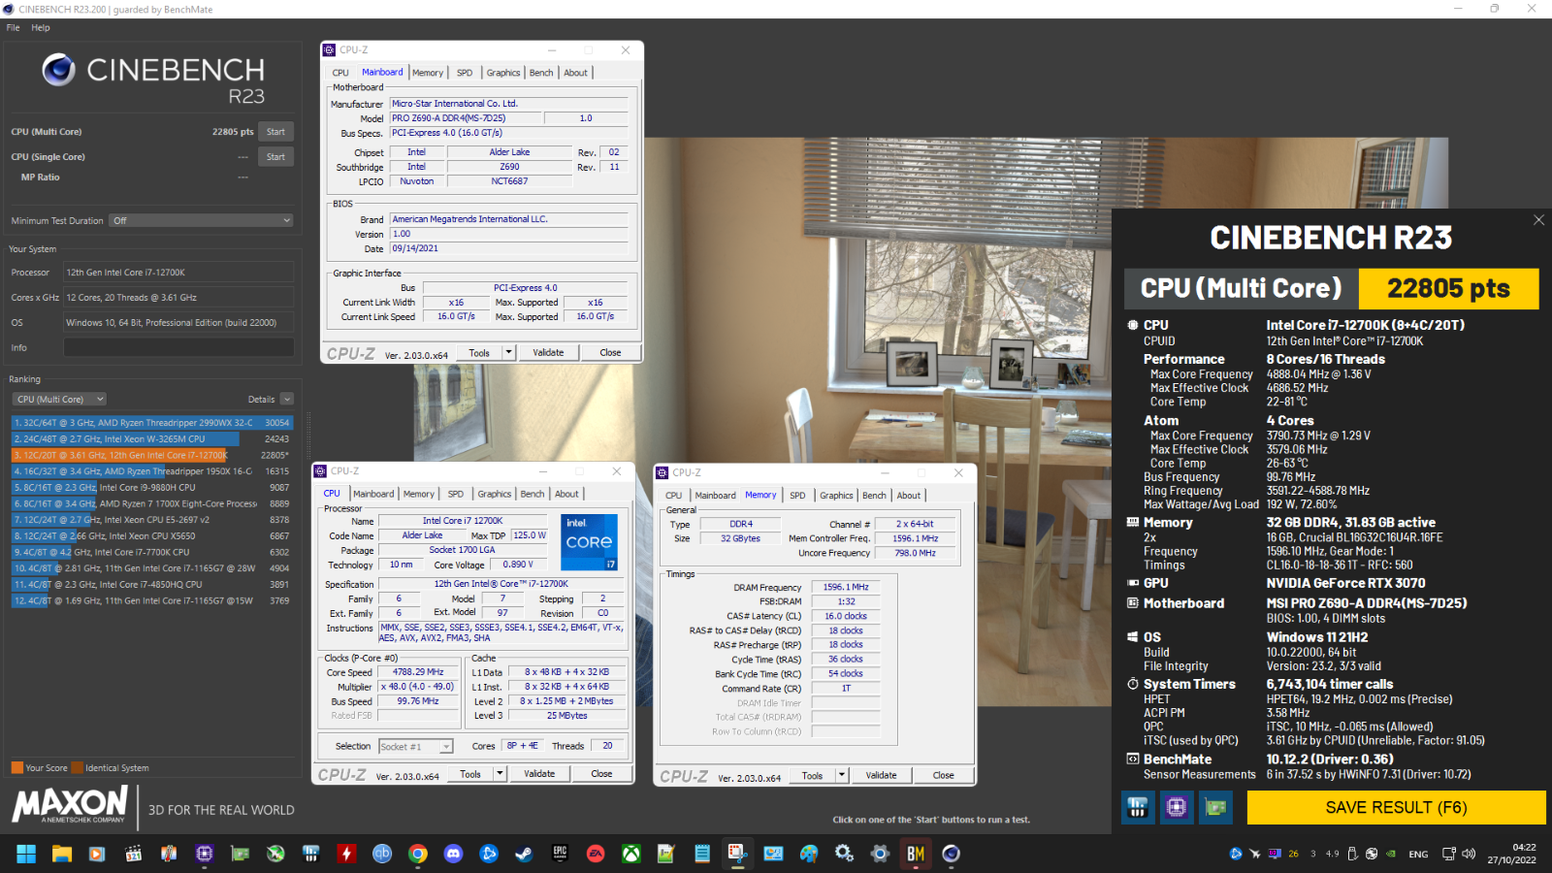Select the Ryzen 7 1700X ranking row
This screenshot has height=873, width=1552.
click(151, 503)
